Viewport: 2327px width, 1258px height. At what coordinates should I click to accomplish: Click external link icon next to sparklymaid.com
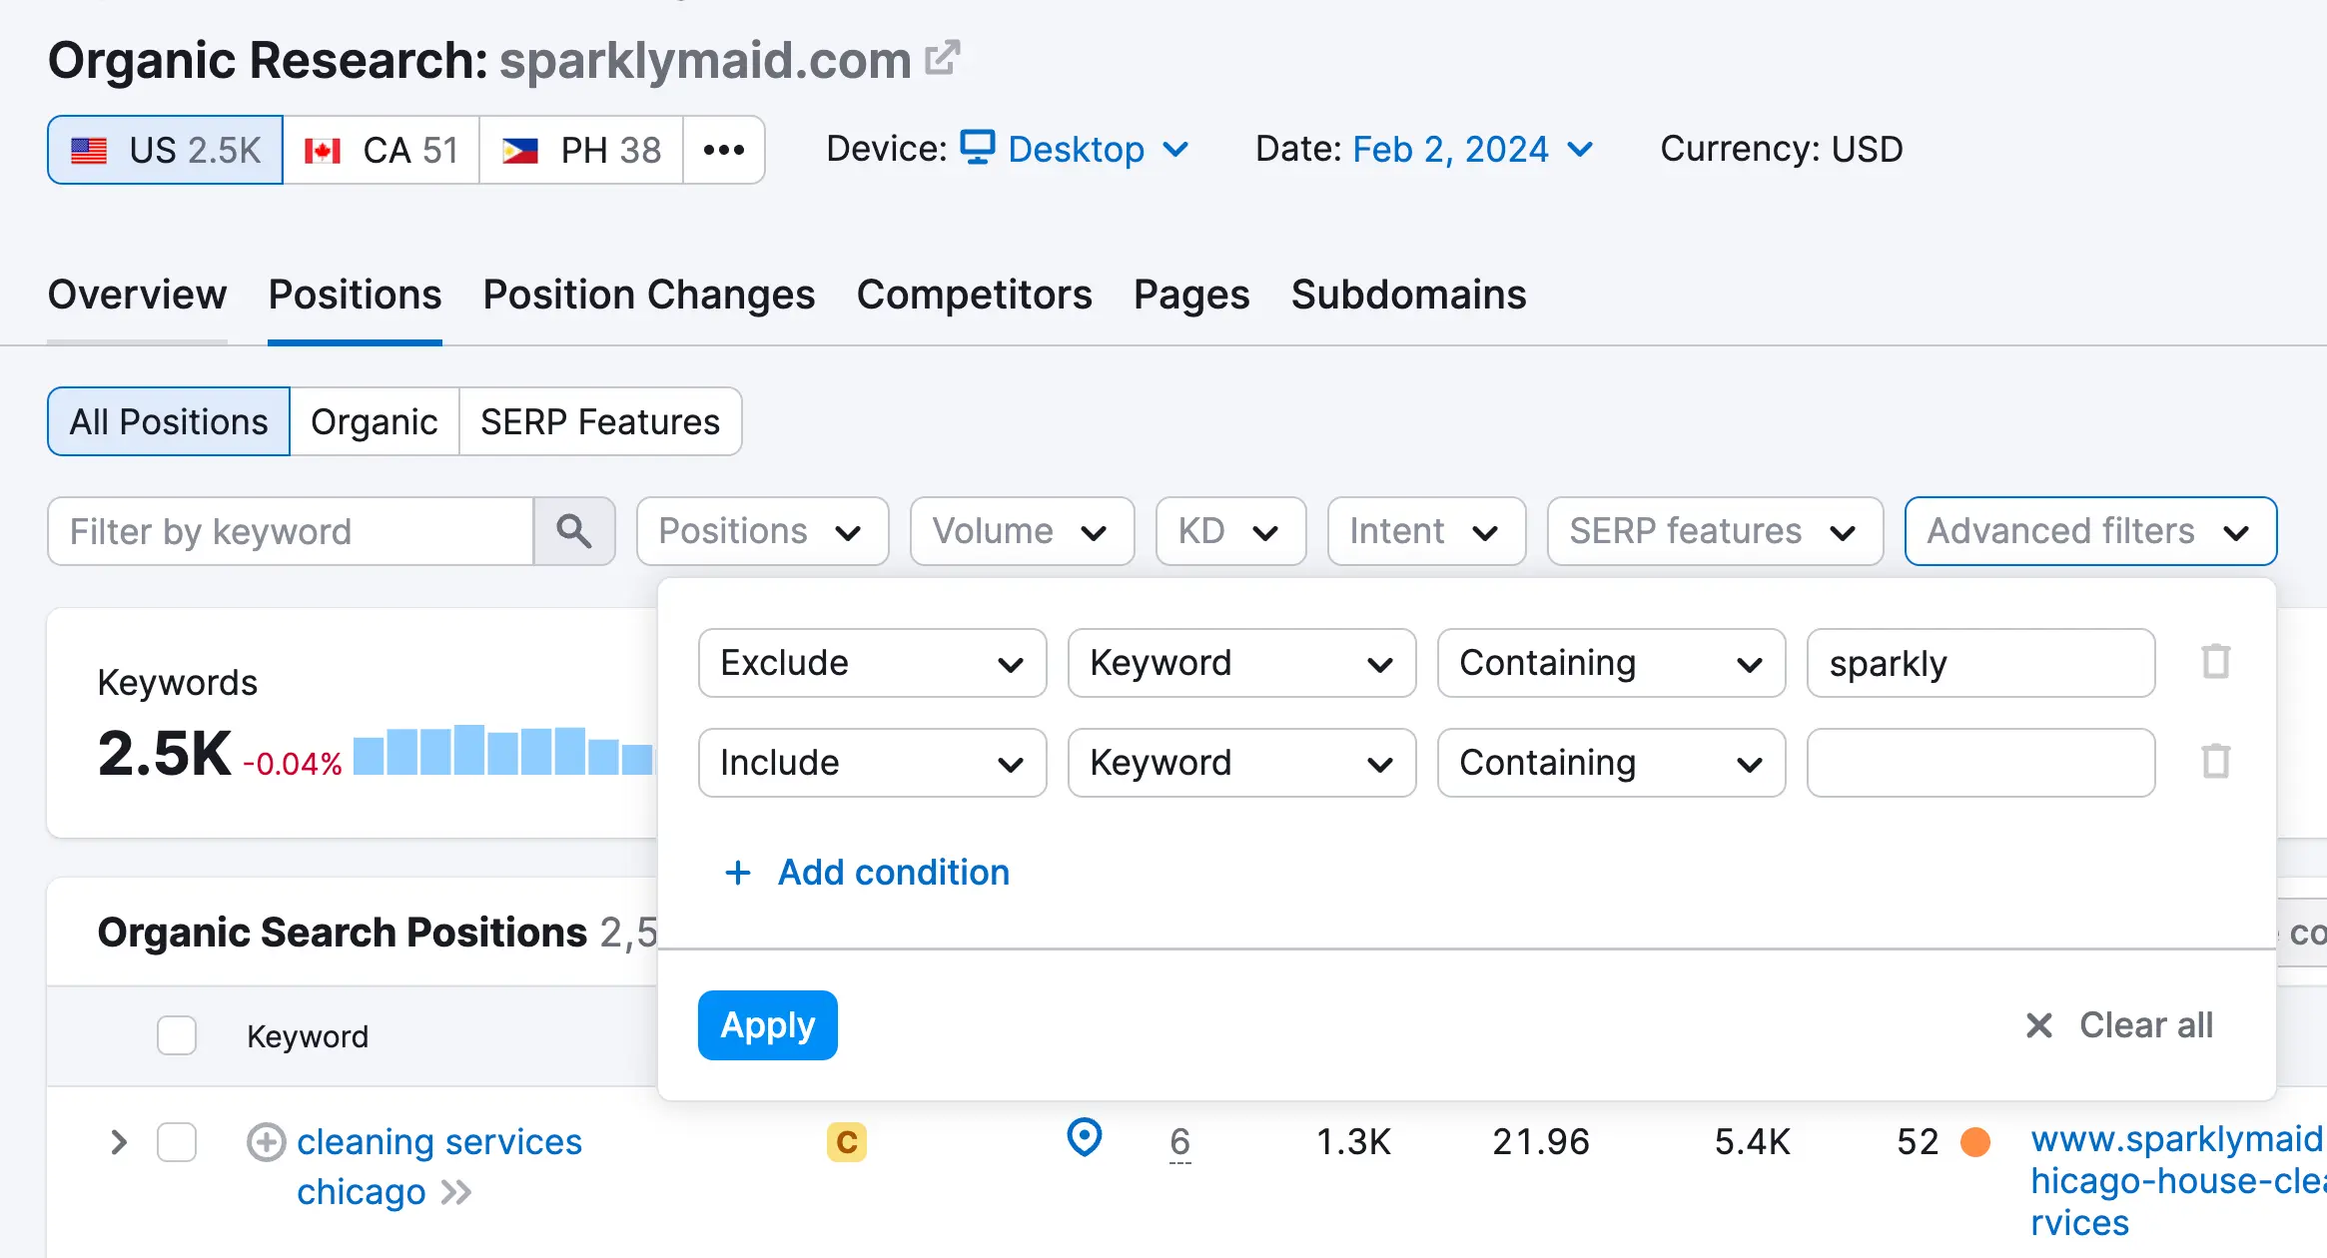tap(942, 59)
